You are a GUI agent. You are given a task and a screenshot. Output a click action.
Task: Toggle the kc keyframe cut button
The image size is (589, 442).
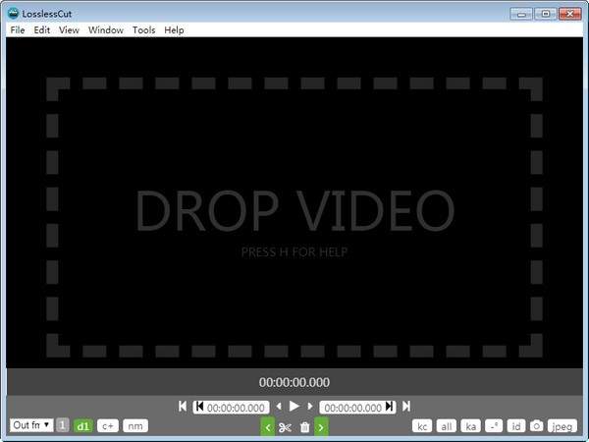(x=422, y=426)
